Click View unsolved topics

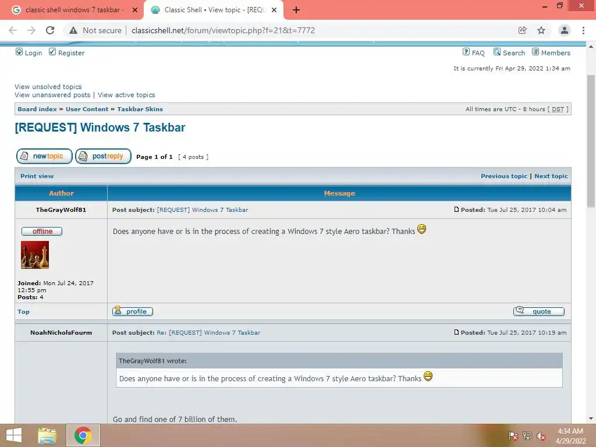(48, 87)
